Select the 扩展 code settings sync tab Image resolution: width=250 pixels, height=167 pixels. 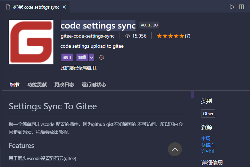pyautogui.click(x=36, y=7)
